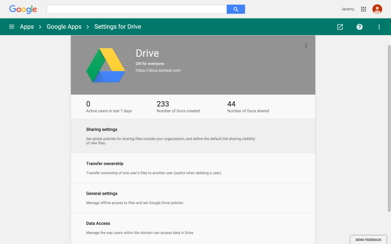The width and height of the screenshot is (391, 244).
Task: Expand Sharing settings section
Action: pyautogui.click(x=193, y=136)
